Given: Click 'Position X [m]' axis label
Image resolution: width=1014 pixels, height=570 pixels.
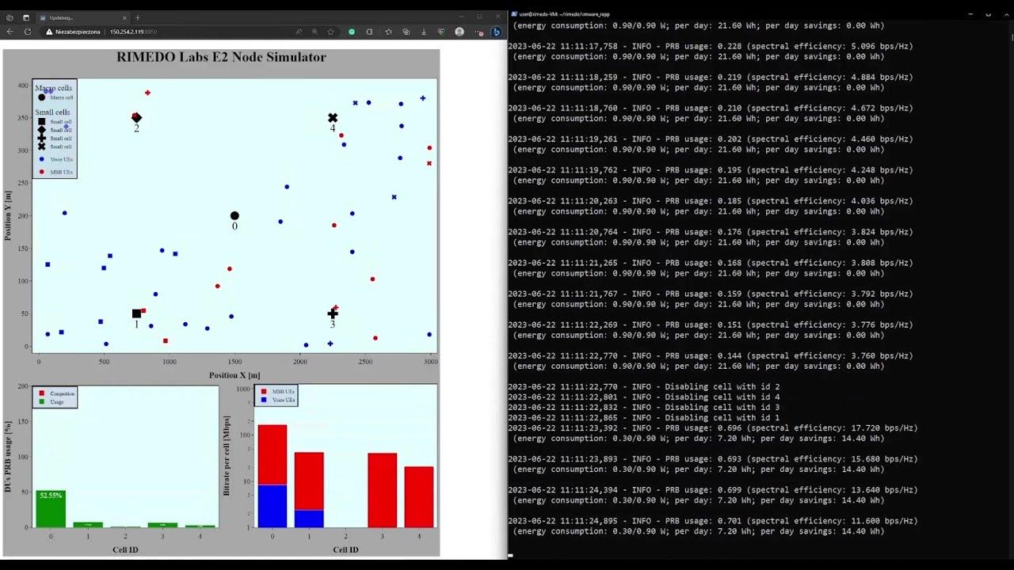Looking at the screenshot, I should (234, 375).
